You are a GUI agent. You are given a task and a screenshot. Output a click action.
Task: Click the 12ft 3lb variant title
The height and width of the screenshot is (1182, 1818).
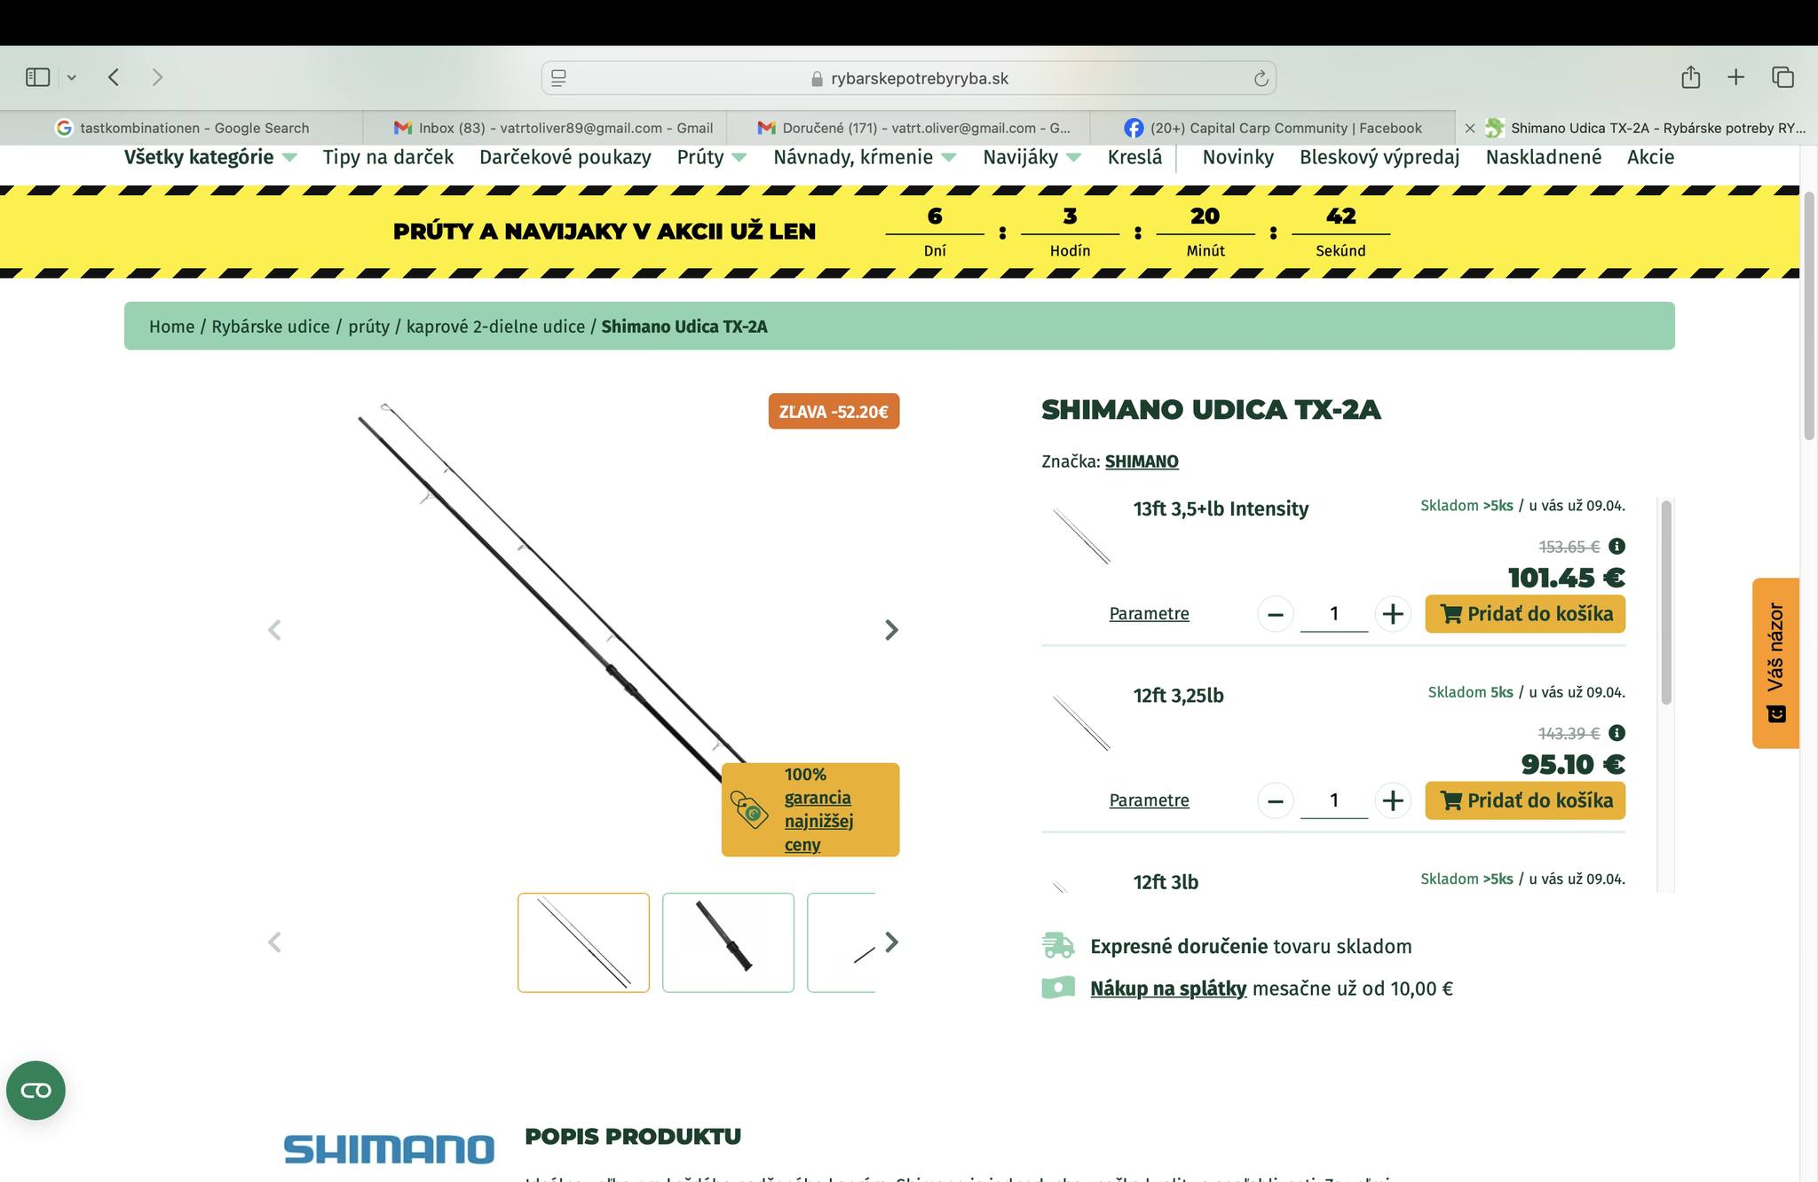coord(1166,882)
